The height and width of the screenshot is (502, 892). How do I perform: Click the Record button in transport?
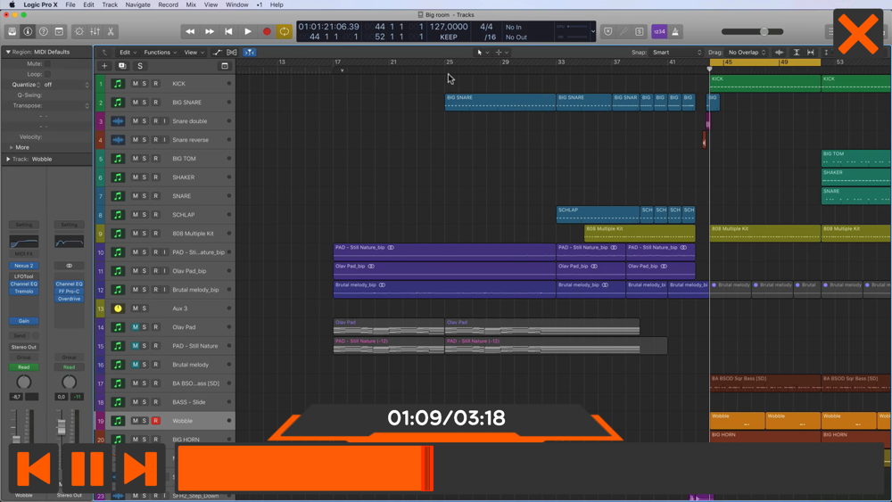click(266, 32)
